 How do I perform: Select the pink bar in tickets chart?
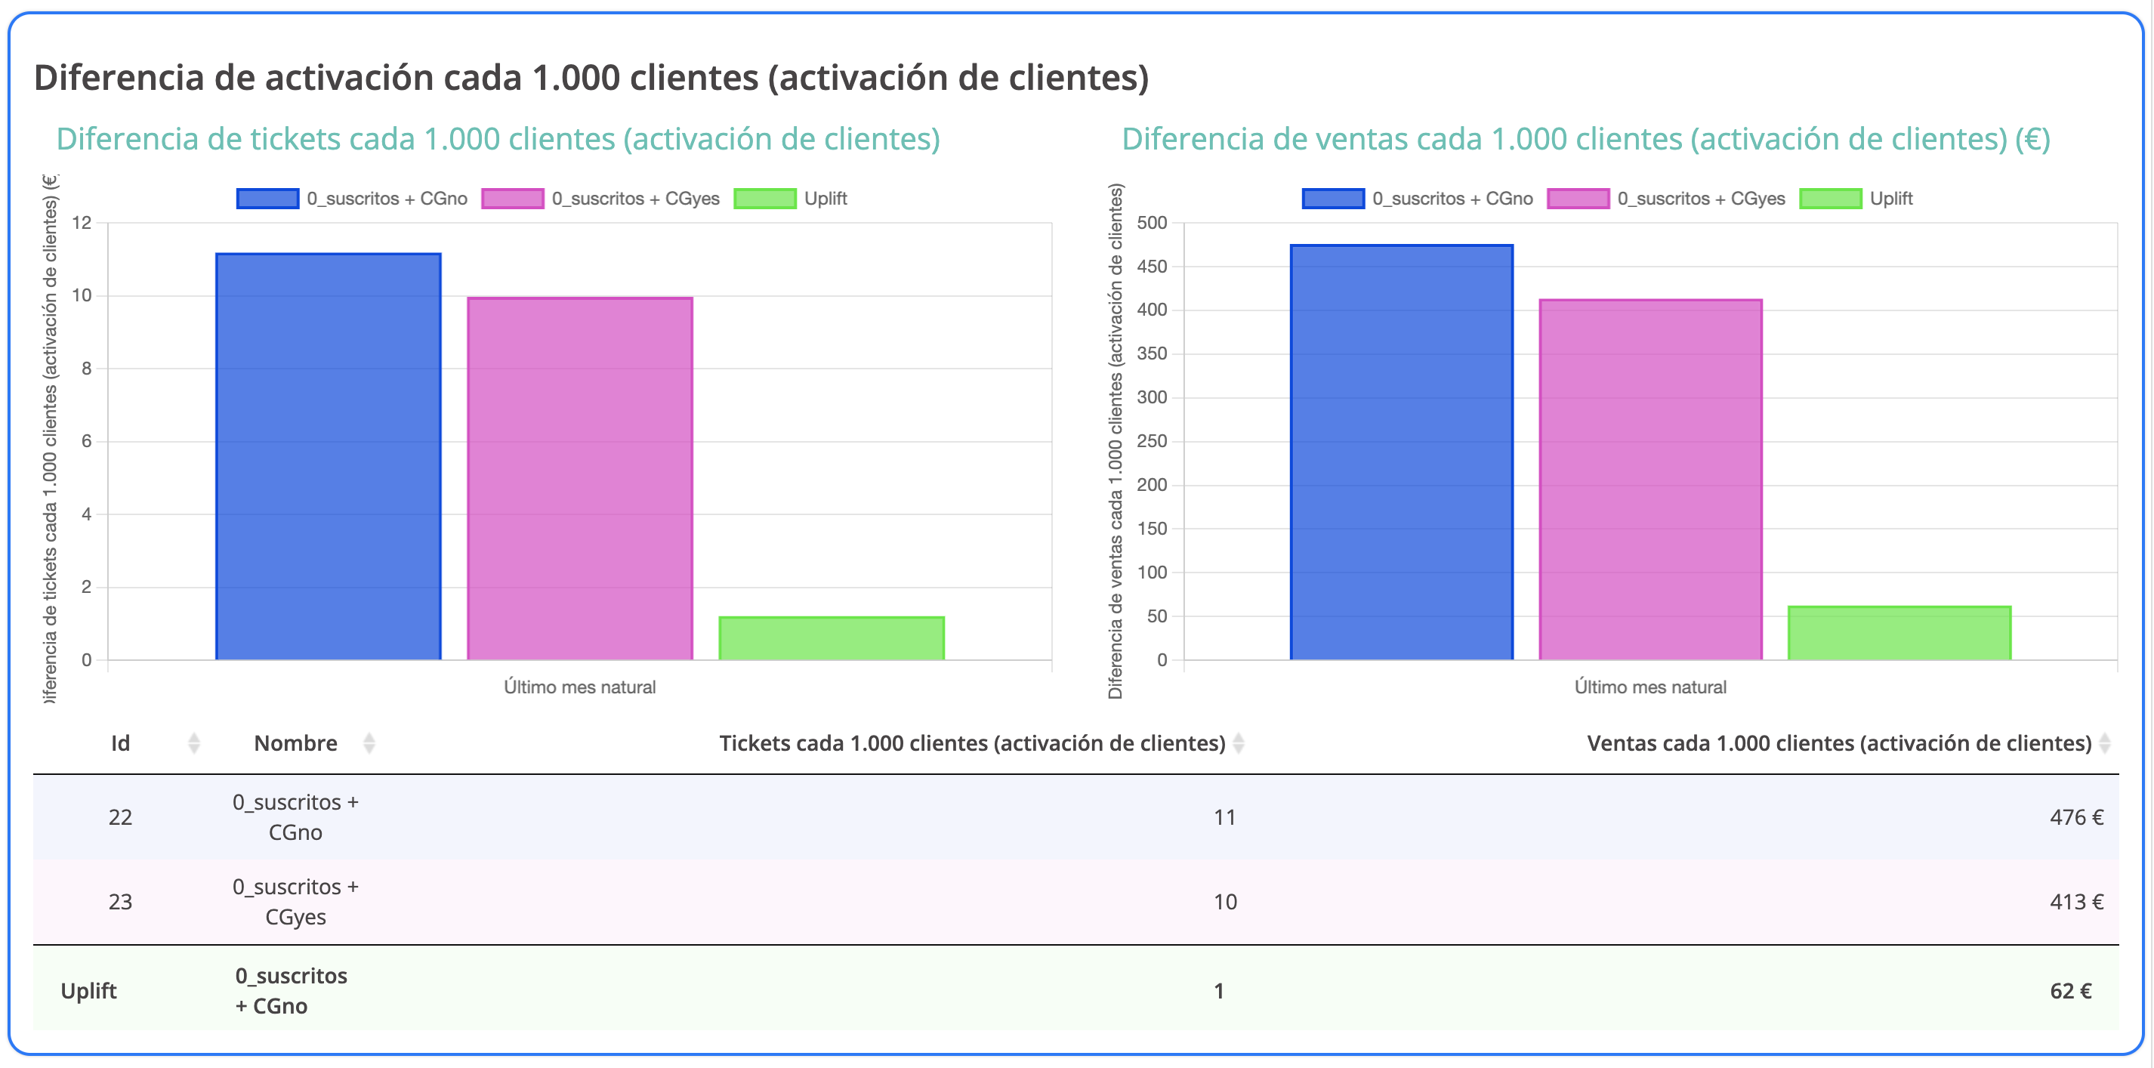579,478
